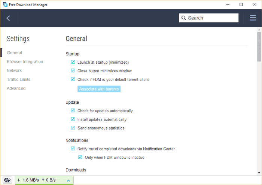Click the Free Download Manager title icon
262x185 pixels.
click(x=4, y=4)
